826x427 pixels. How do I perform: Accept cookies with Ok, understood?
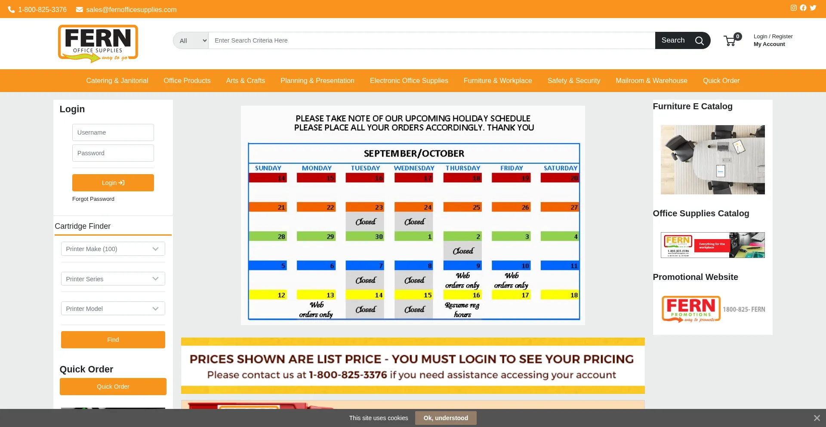point(446,418)
